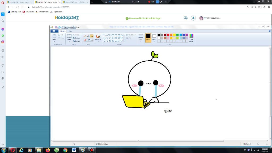272x153 pixels.
Task: Click the chat messages icon on Hoidap247
Action: tap(186, 18)
